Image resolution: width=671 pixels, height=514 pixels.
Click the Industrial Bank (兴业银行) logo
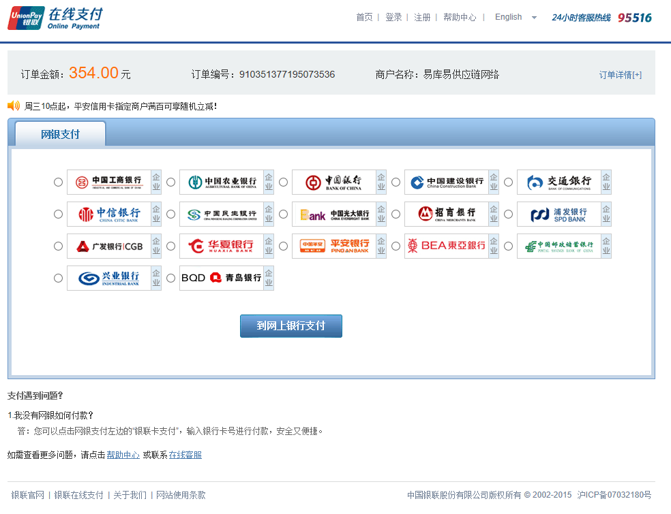click(x=108, y=278)
